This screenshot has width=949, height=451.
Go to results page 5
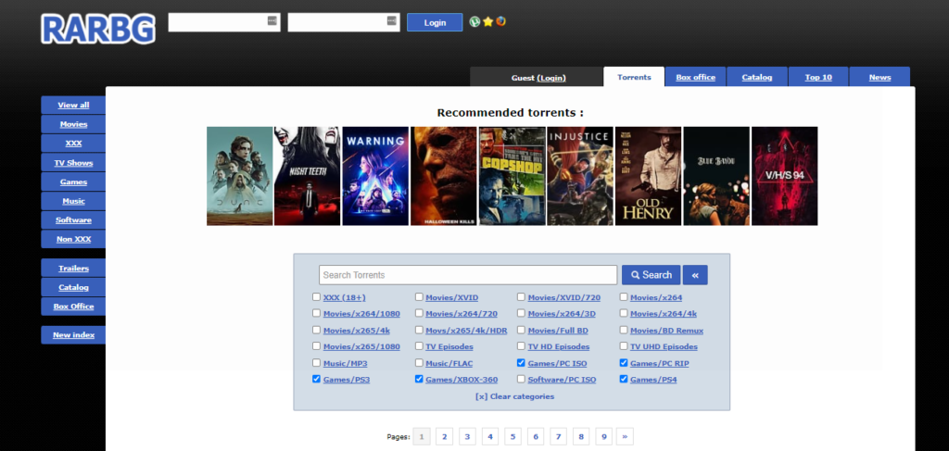[512, 436]
